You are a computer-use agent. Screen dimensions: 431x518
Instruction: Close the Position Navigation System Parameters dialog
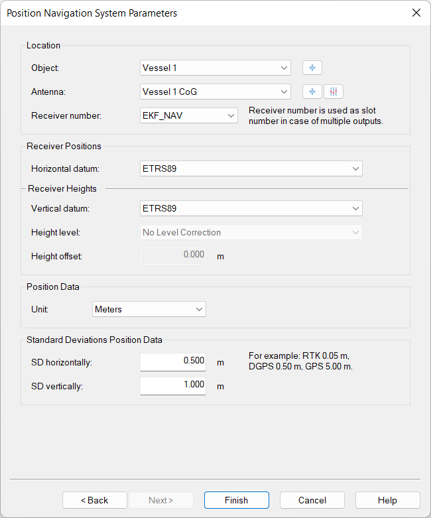(416, 13)
